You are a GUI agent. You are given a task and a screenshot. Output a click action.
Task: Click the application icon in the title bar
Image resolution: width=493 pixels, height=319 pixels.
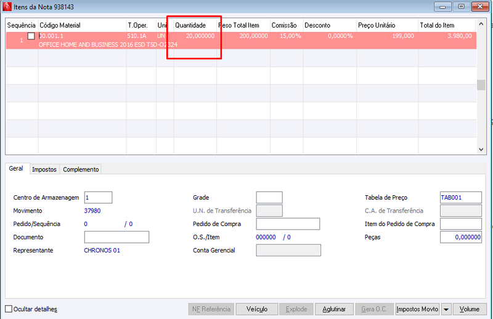point(7,7)
